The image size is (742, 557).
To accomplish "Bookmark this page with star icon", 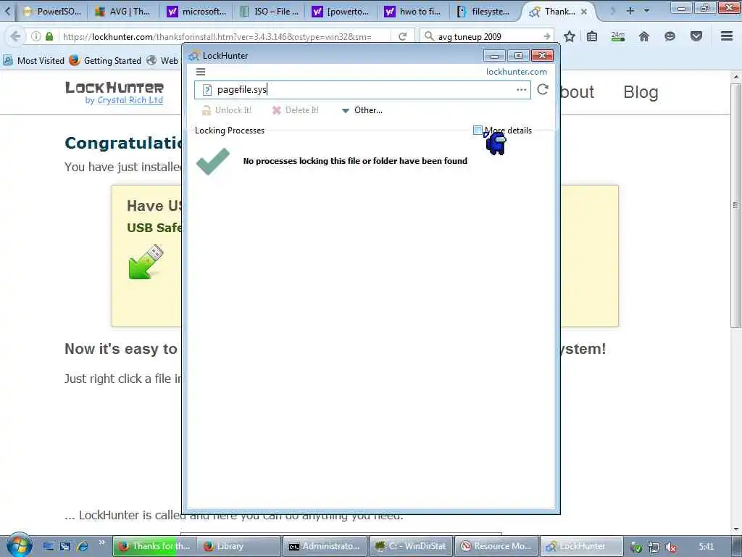I will (x=570, y=36).
